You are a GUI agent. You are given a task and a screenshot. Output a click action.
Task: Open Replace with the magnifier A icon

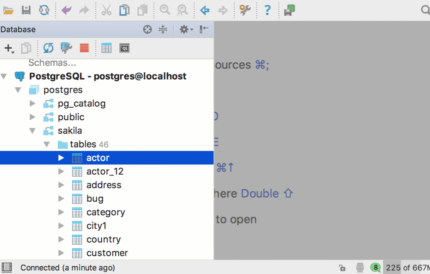182,10
